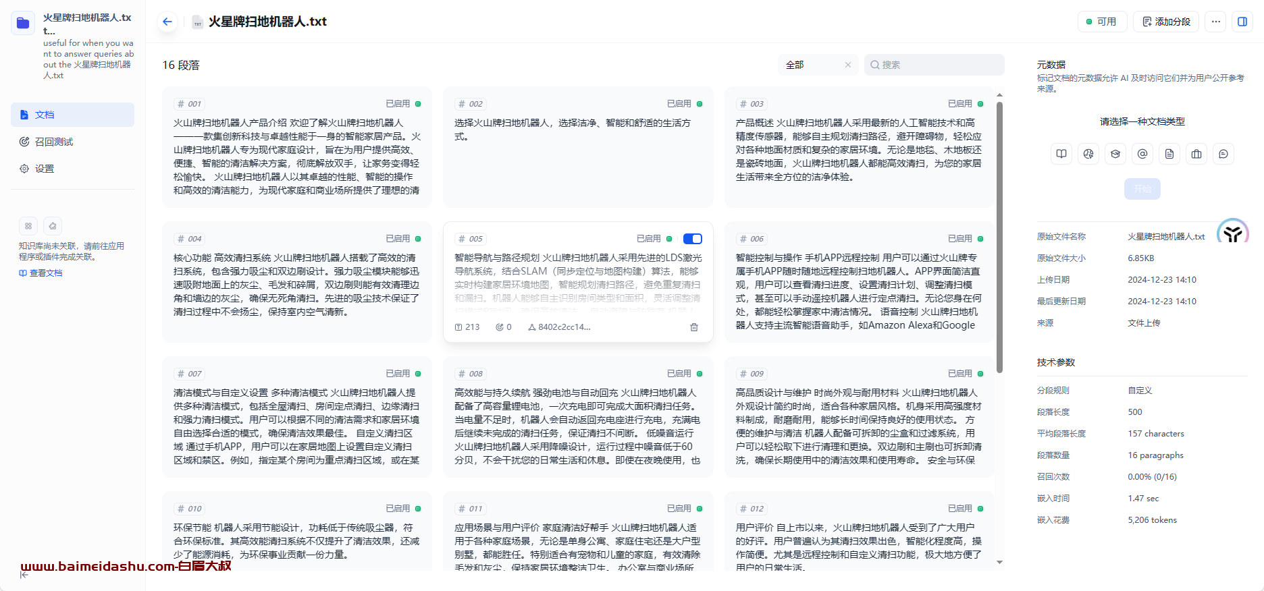Click the 文件上传 source value
Image resolution: width=1264 pixels, height=591 pixels.
pos(1144,323)
